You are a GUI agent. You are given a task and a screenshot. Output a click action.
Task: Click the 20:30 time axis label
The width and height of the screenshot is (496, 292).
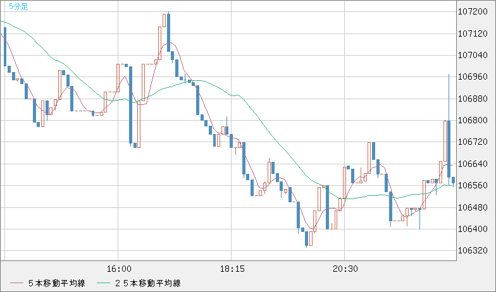[x=345, y=269]
